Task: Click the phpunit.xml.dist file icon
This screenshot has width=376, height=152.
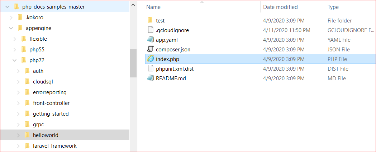Action: (151, 69)
